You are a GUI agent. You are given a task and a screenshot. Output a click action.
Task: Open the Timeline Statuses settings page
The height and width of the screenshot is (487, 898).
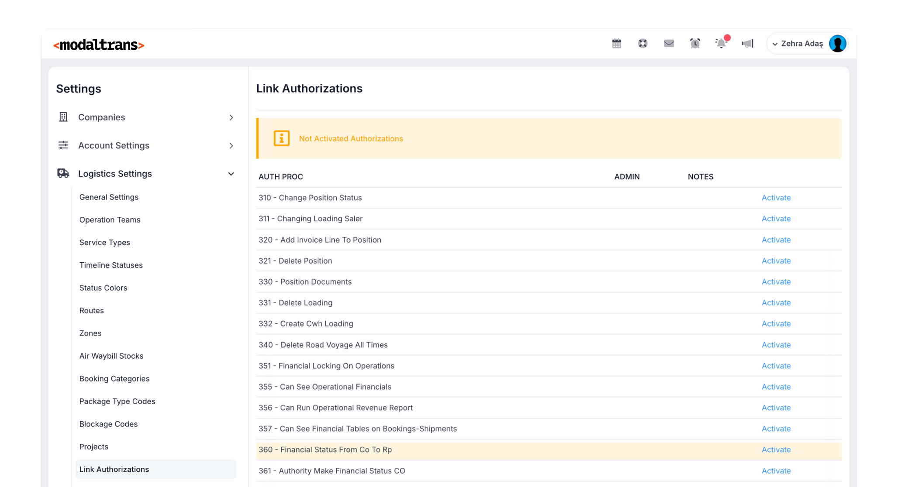tap(111, 265)
